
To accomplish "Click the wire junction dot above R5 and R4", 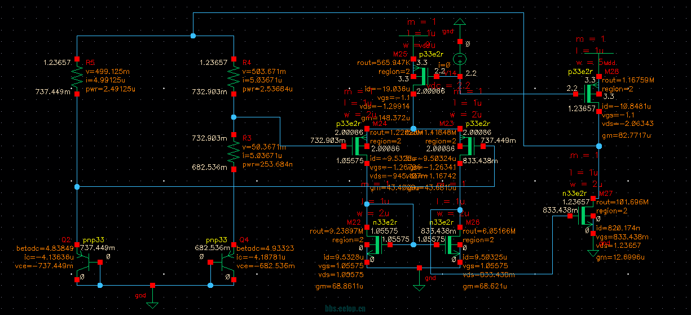I will (x=193, y=36).
